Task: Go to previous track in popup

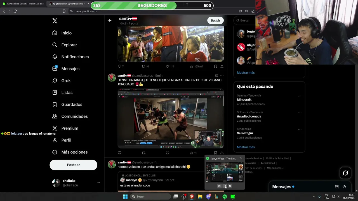Action: point(219,186)
